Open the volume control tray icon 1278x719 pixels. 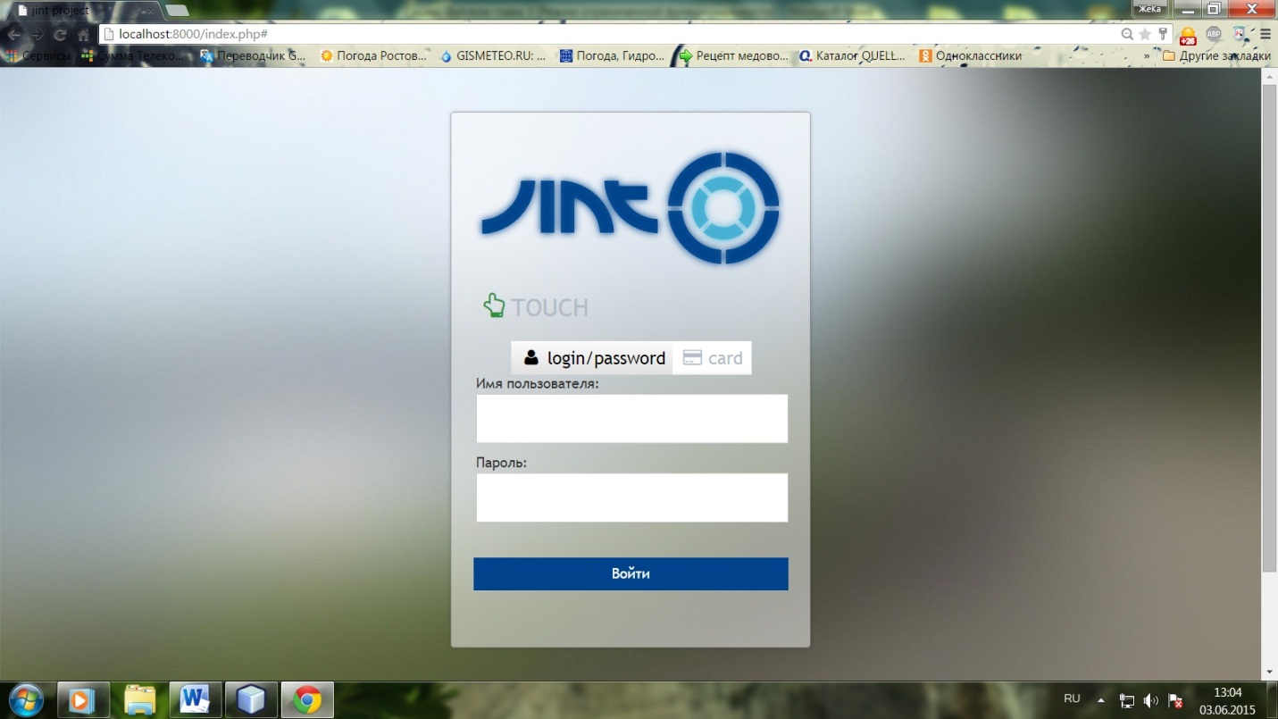pyautogui.click(x=1151, y=701)
